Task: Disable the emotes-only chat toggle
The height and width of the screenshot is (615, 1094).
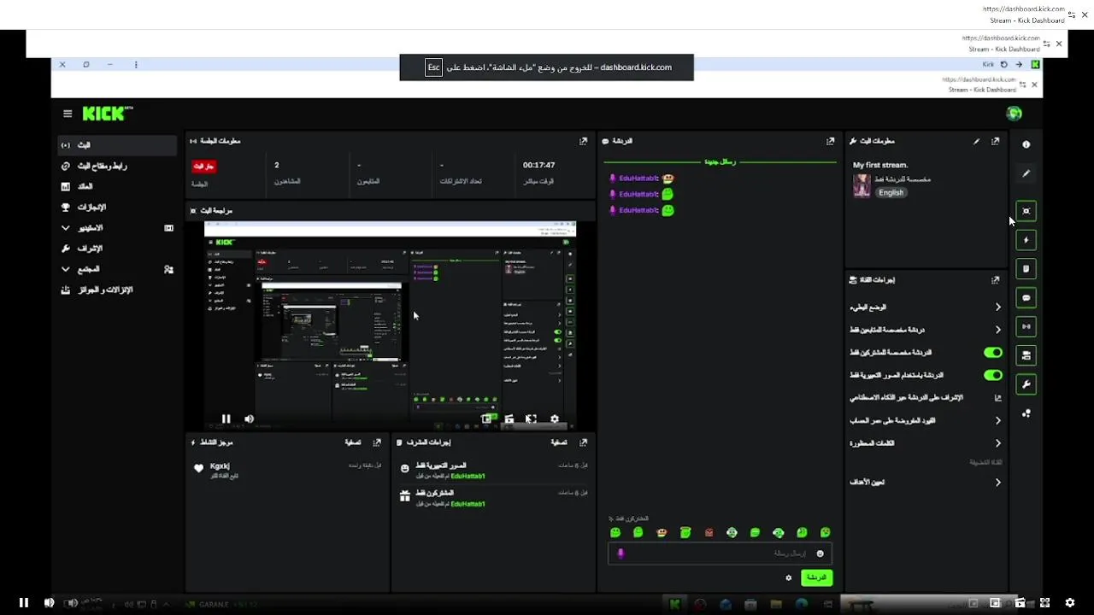Action: (992, 375)
